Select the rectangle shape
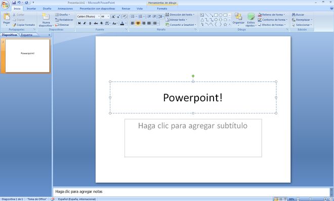 coord(216,15)
